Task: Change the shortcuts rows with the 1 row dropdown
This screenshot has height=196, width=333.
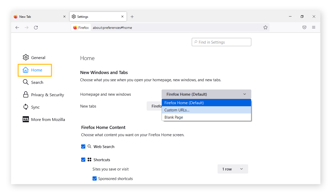Action: pos(233,169)
